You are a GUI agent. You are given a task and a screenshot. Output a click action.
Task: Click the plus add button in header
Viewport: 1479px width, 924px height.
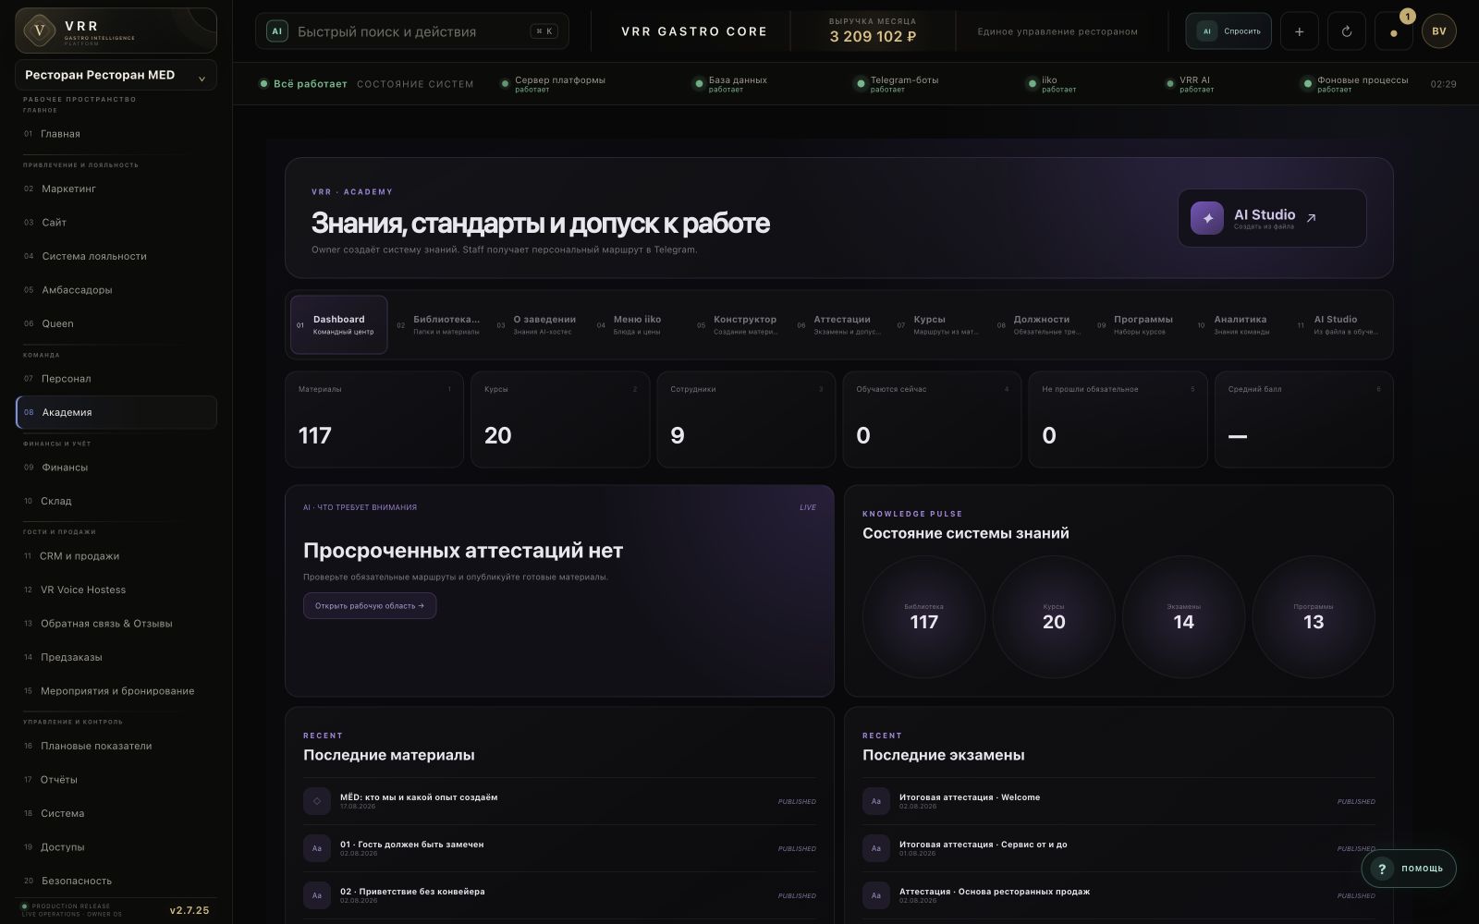(1299, 31)
